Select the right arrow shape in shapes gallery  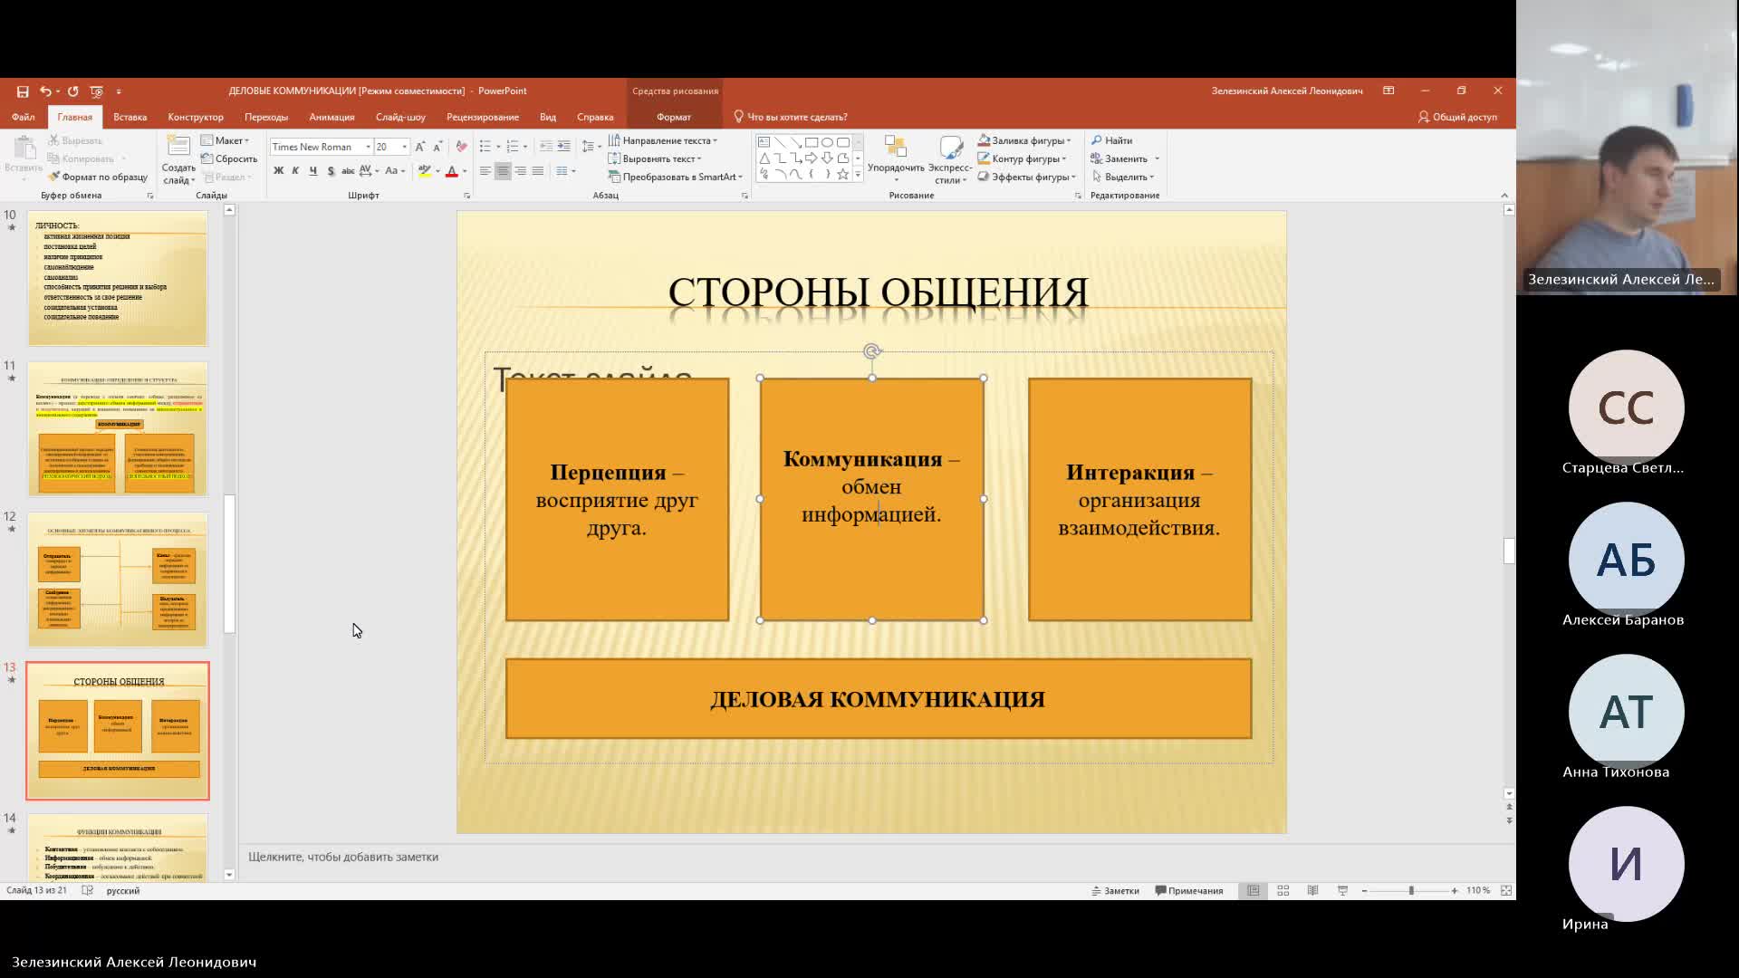coord(812,158)
